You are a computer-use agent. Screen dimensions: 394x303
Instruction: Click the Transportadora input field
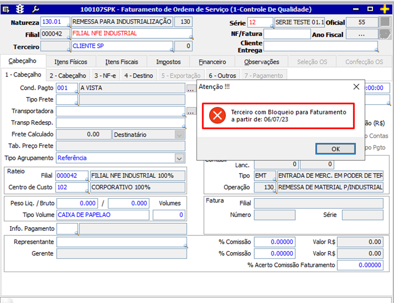tap(121, 111)
